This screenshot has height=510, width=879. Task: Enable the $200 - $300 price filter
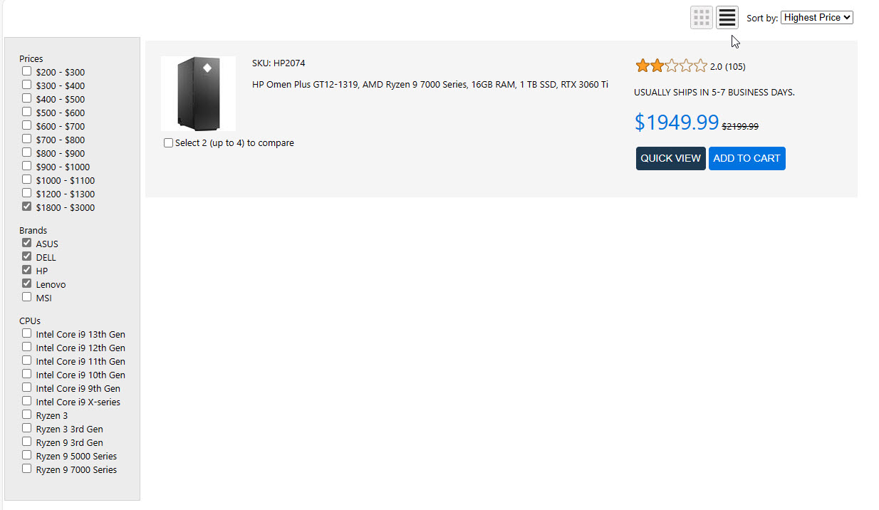(27, 71)
